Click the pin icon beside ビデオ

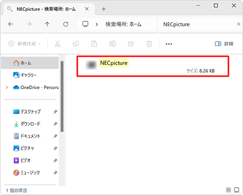pos(55,161)
